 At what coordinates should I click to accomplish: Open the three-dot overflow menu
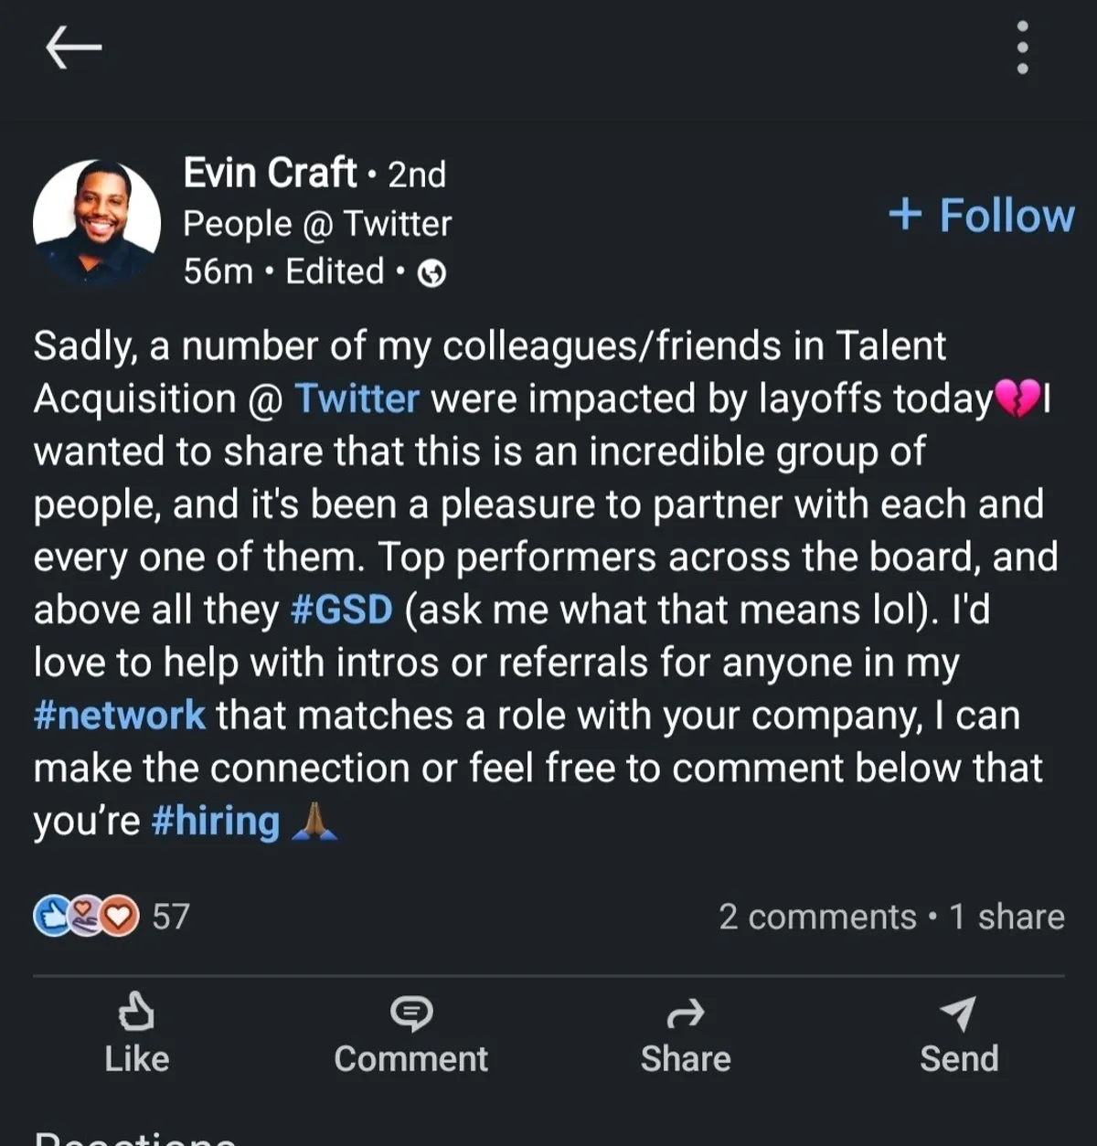(x=1022, y=48)
